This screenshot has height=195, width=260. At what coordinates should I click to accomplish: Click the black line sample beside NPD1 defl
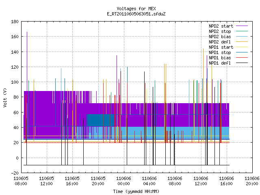click(242, 63)
